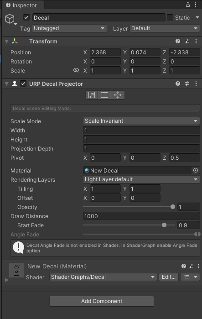Edit the Rotation X field
The image size is (202, 319).
pos(105,62)
